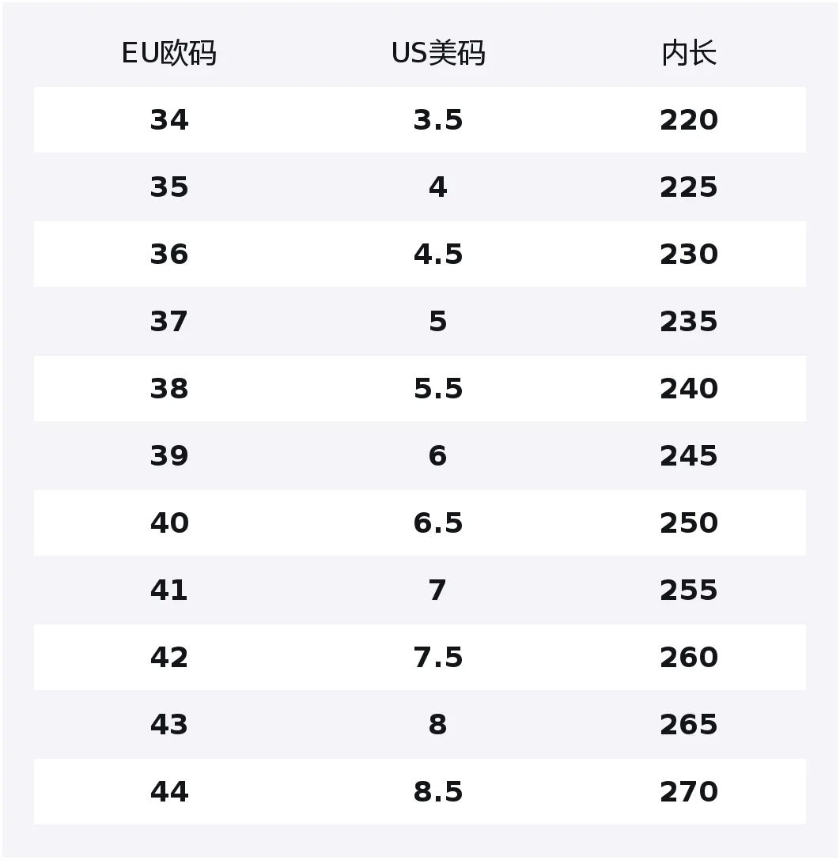Image resolution: width=840 pixels, height=860 pixels.
Task: Select EU size 44 cell
Action: pos(169,791)
